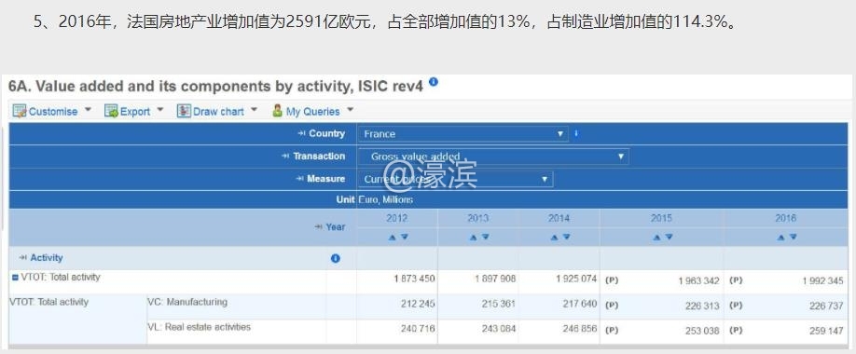Sort ascending by 2012 column
Image resolution: width=856 pixels, height=354 pixels.
[x=392, y=238]
